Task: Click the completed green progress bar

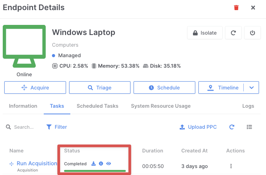Action: (95, 171)
